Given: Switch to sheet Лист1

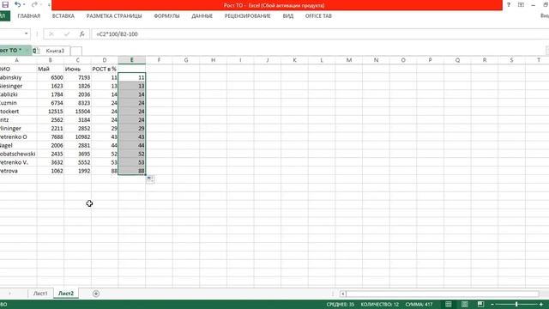Looking at the screenshot, I should click(40, 294).
